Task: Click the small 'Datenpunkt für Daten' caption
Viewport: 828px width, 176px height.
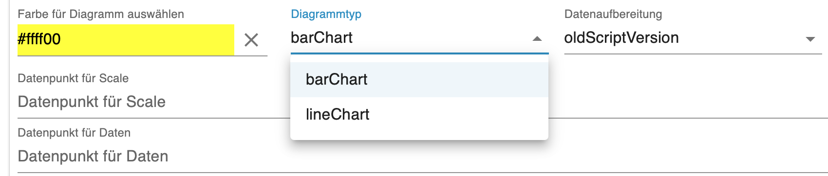Action: (x=74, y=133)
